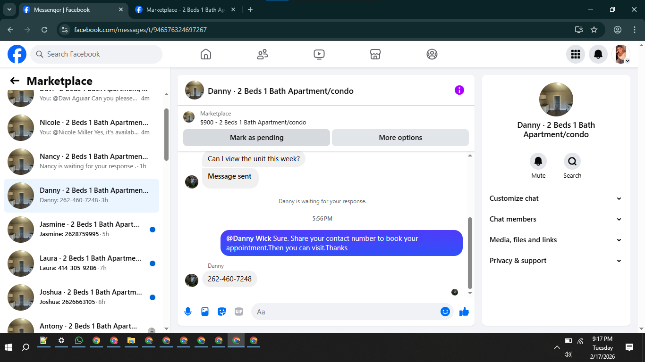645x362 pixels.
Task: Search in conversation magnifier icon
Action: click(572, 161)
